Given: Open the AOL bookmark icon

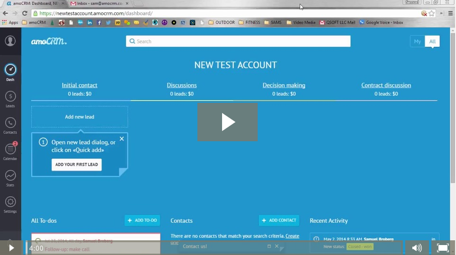Looking at the screenshot, I should pos(80,22).
